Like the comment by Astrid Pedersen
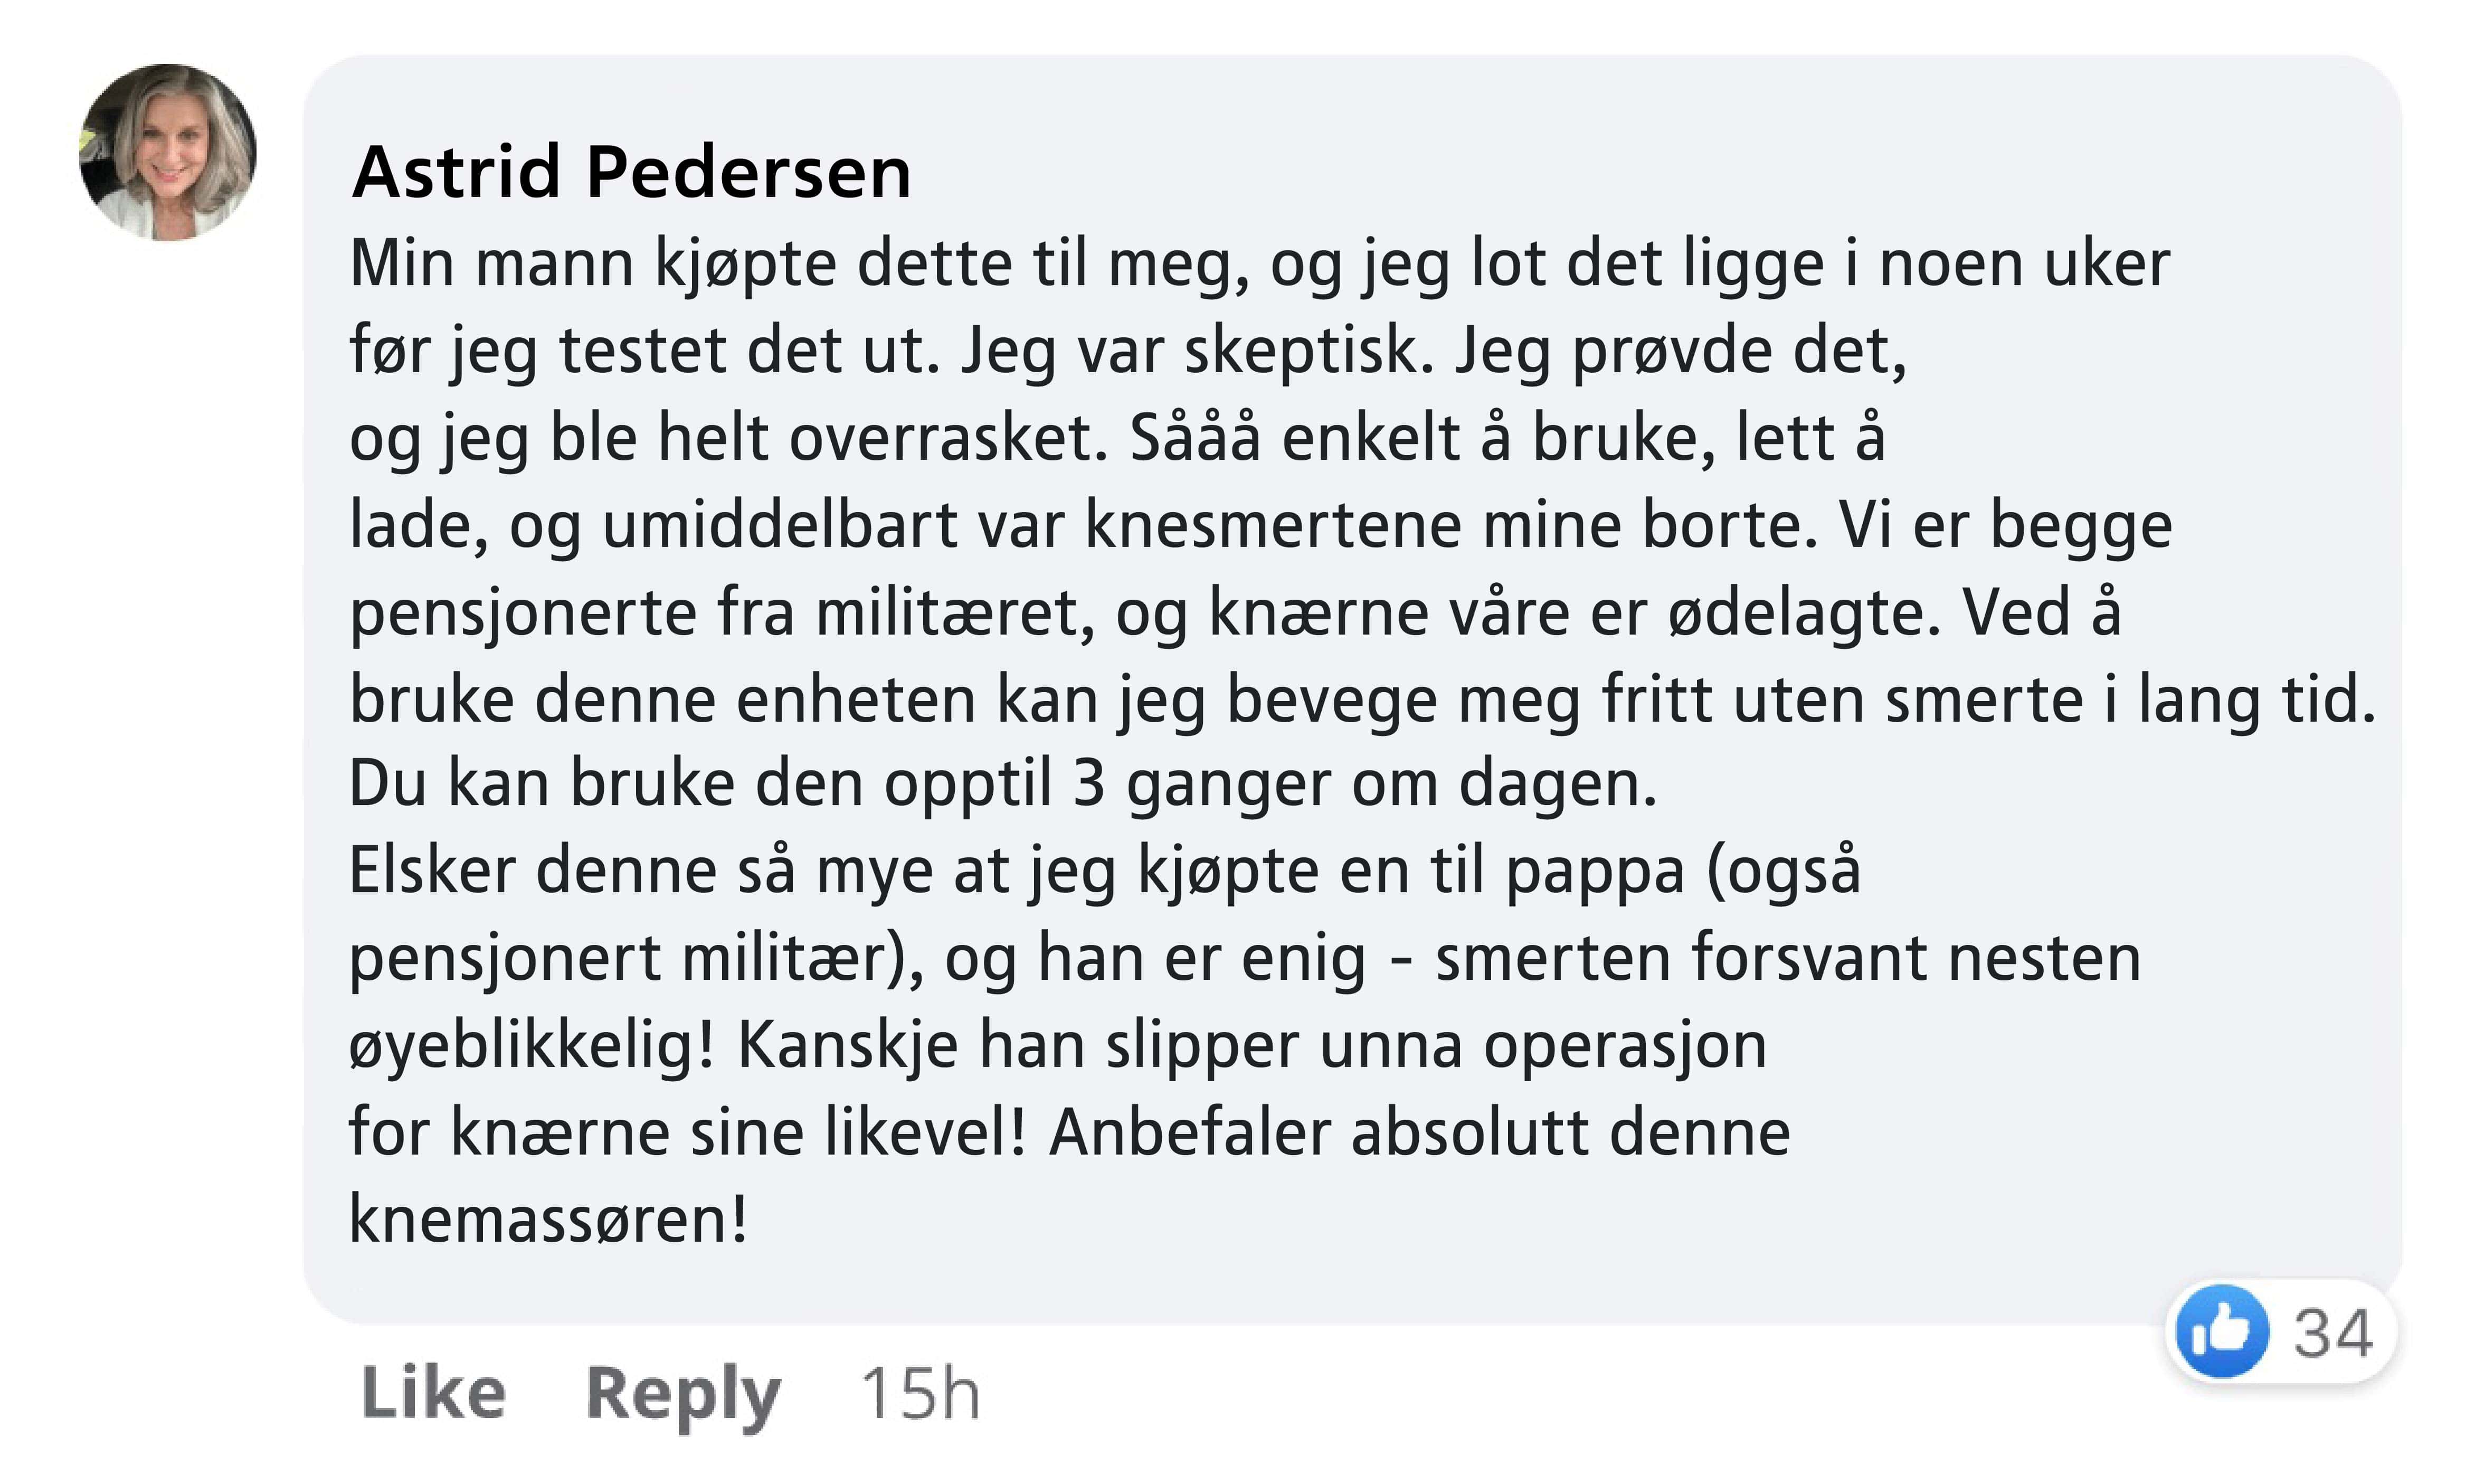 [433, 1393]
